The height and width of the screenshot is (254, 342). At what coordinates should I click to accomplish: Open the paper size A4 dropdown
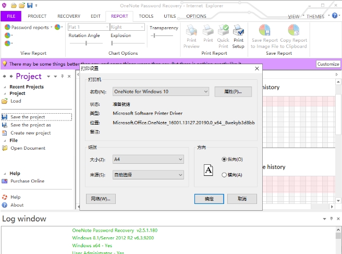(148, 159)
